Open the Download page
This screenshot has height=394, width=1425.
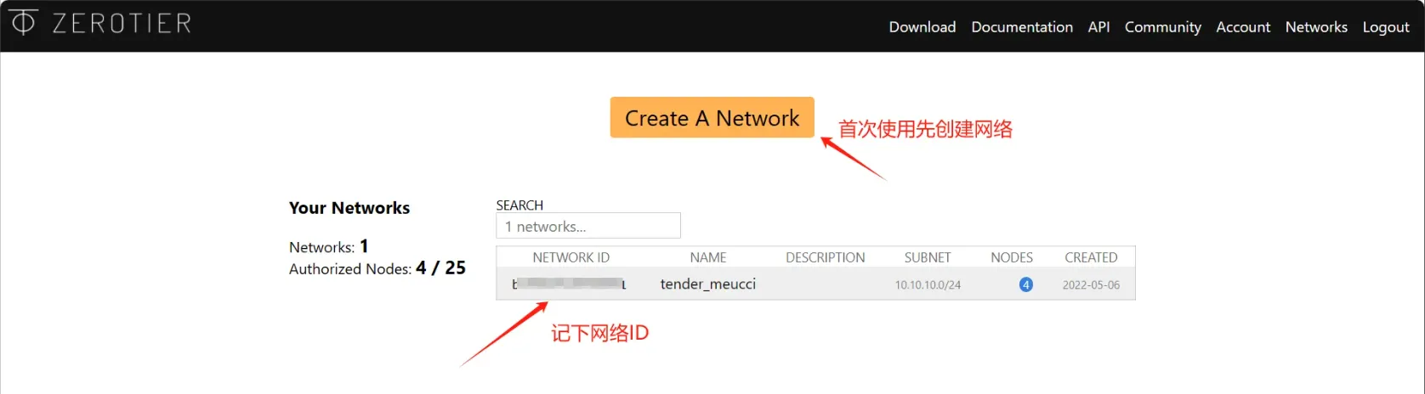coord(923,27)
